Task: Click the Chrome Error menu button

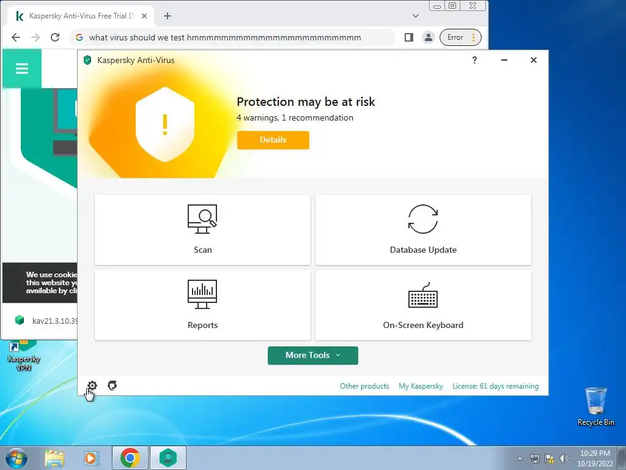Action: click(x=460, y=37)
